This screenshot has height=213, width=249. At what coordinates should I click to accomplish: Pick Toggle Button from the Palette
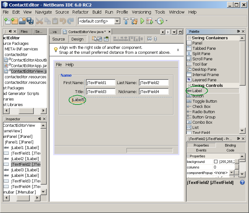click(205, 101)
